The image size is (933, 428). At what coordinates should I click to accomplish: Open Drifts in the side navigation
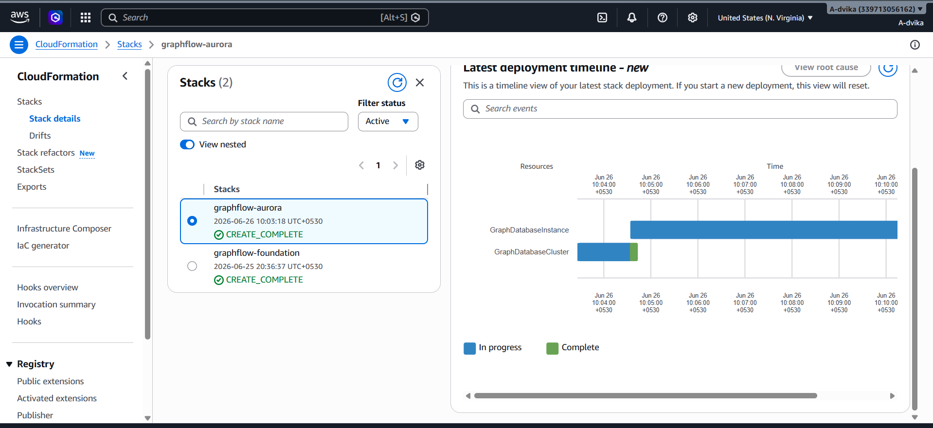[x=40, y=136]
